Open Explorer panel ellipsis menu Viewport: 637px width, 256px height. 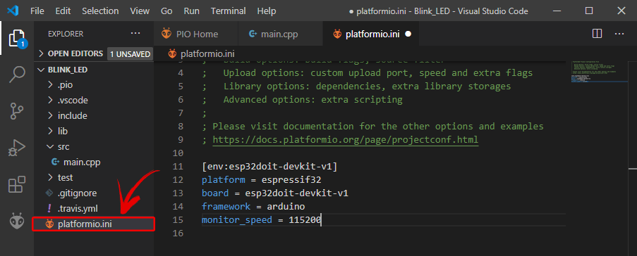(x=135, y=34)
